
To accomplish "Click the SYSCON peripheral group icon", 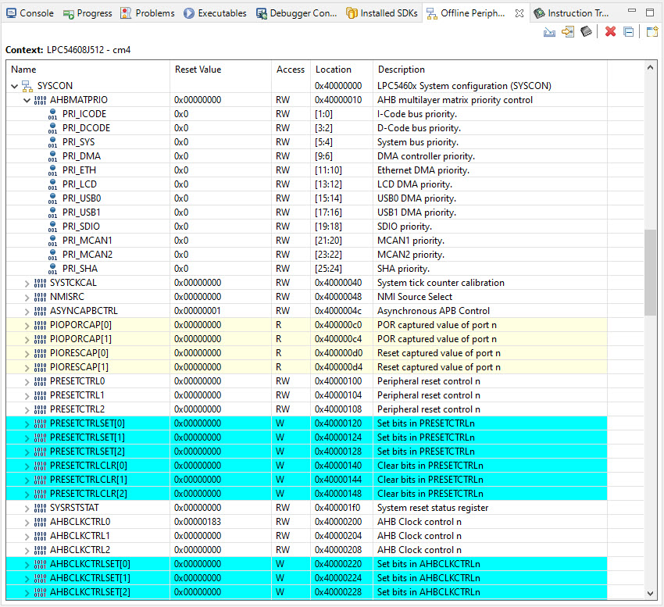I will [x=27, y=86].
